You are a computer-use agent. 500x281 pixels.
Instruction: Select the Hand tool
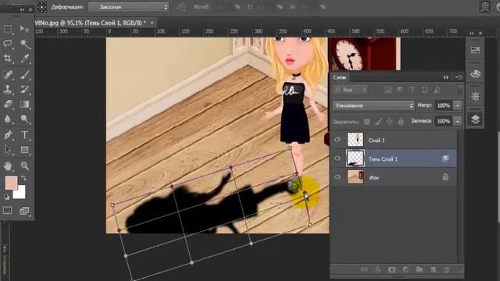click(8, 165)
